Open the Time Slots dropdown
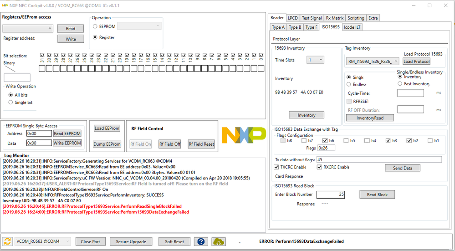The image size is (455, 251). (x=315, y=60)
